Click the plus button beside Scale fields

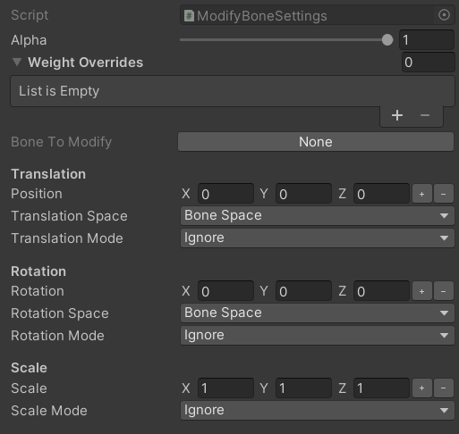[x=421, y=388]
